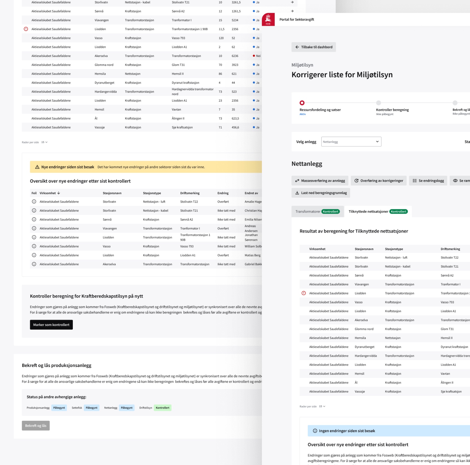Click grey Kontroller beregning step circle
The height and width of the screenshot is (465, 470).
pyautogui.click(x=379, y=103)
